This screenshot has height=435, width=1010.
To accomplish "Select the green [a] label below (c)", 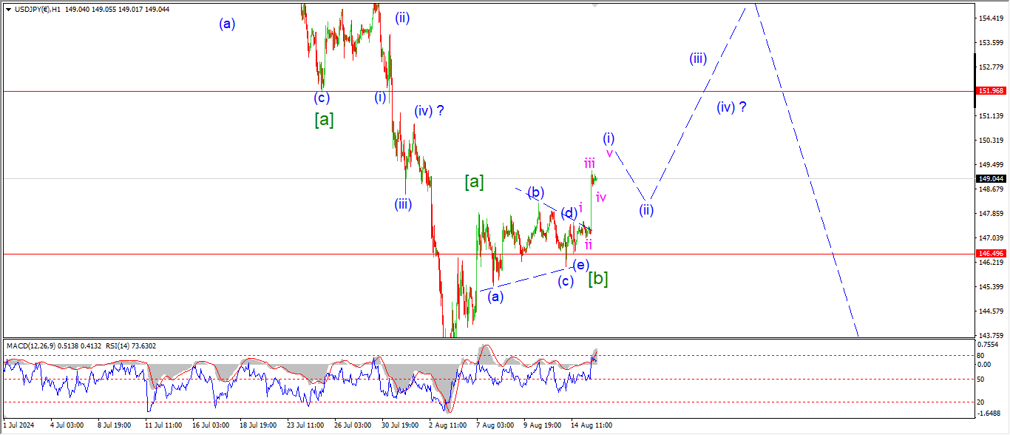I will tap(324, 119).
